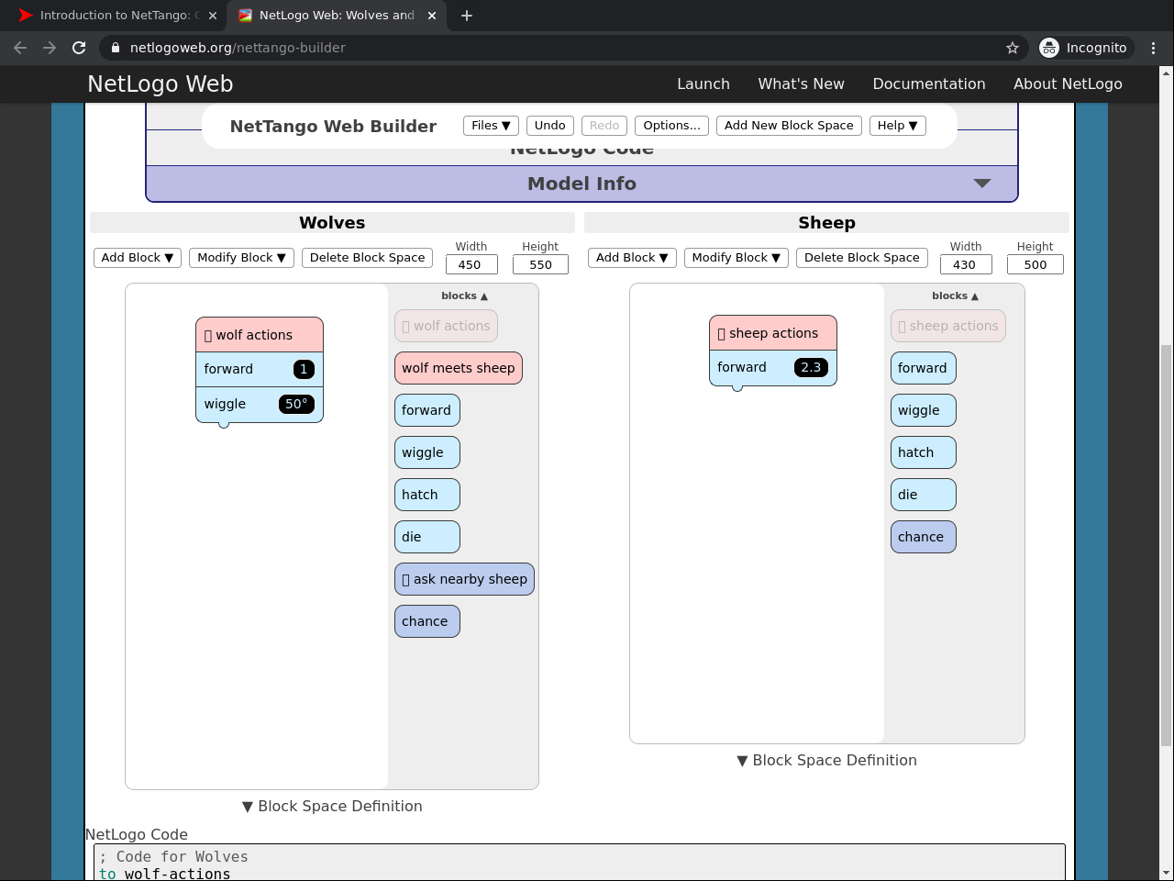Viewport: 1174px width, 881px height.
Task: Open the builder Options dialog
Action: [671, 126]
